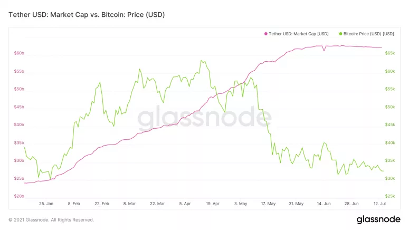Click the Glassnode copyright notice
The height and width of the screenshot is (230, 409).
click(x=51, y=220)
